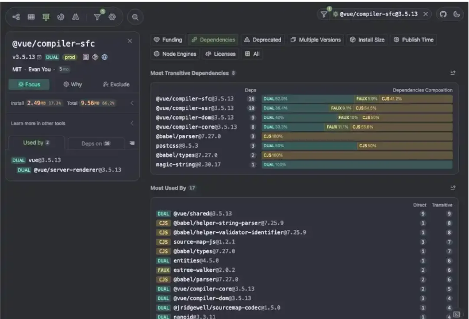469x319 pixels.
Task: Remove the @vue/compiler-sfc@3.5.13 focus filter
Action: tap(425, 14)
